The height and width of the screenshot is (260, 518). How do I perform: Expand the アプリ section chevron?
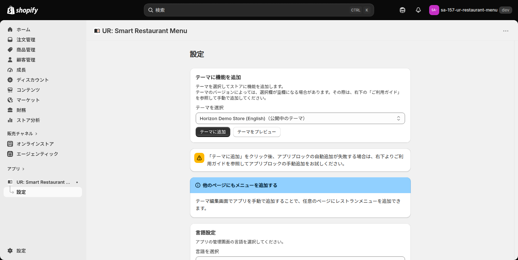(23, 169)
